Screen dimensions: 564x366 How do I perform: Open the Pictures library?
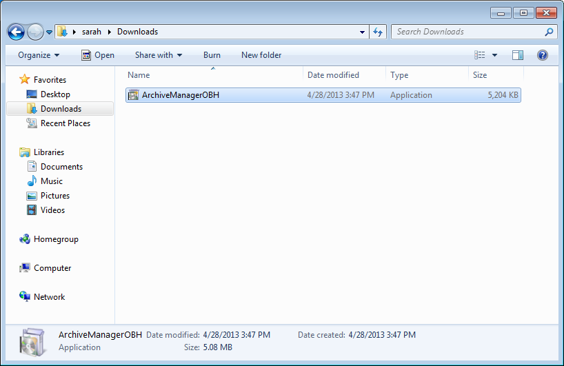click(55, 196)
